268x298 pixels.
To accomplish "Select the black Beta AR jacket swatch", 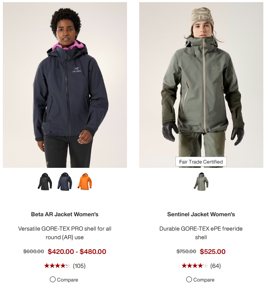I will tap(45, 181).
